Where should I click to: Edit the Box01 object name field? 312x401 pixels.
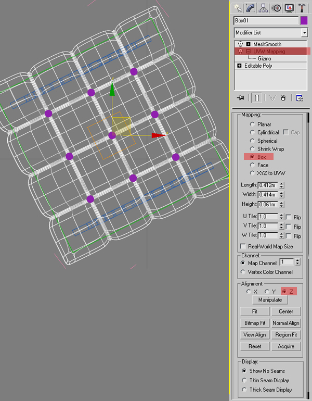point(266,20)
